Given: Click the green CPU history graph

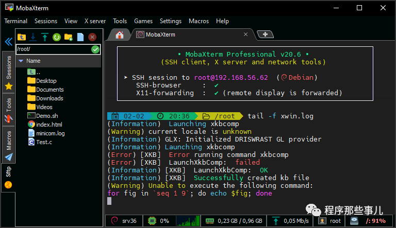Looking at the screenshot, I should pyautogui.click(x=188, y=221).
